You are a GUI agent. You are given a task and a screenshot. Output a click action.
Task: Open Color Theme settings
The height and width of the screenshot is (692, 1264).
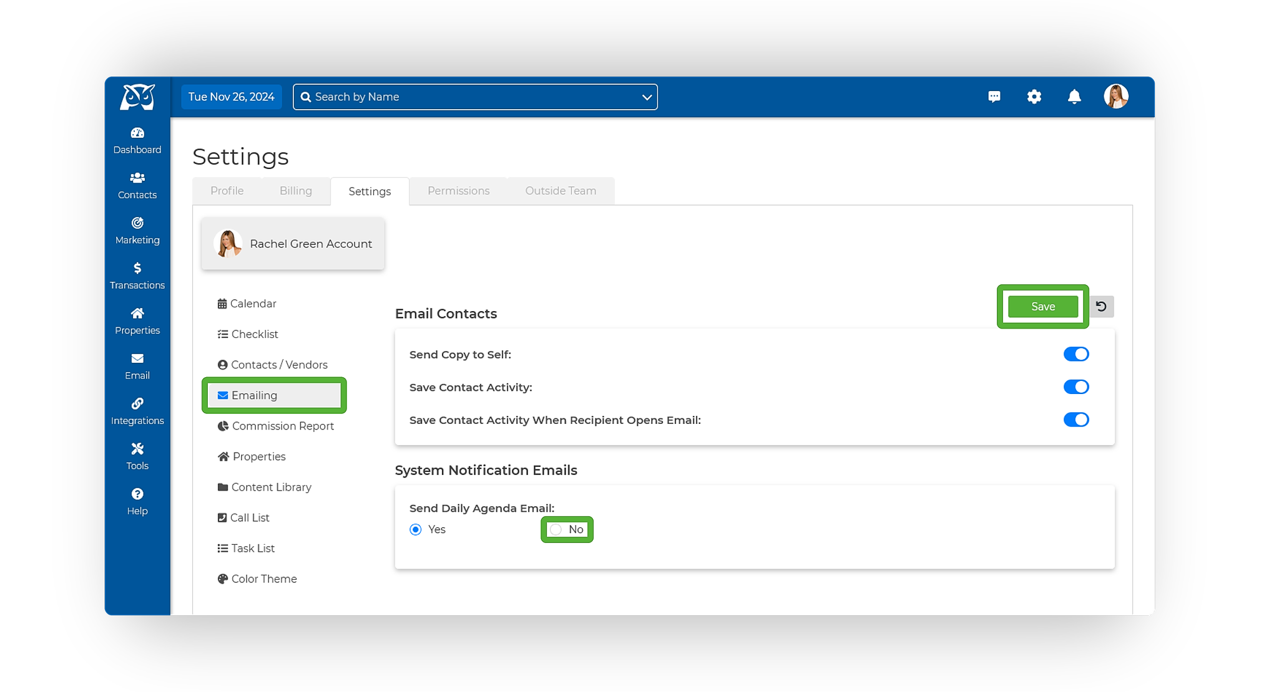point(257,579)
